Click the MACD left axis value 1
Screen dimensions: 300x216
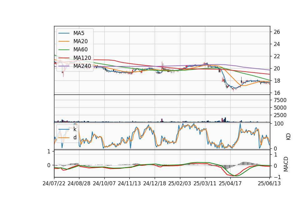click(49, 152)
